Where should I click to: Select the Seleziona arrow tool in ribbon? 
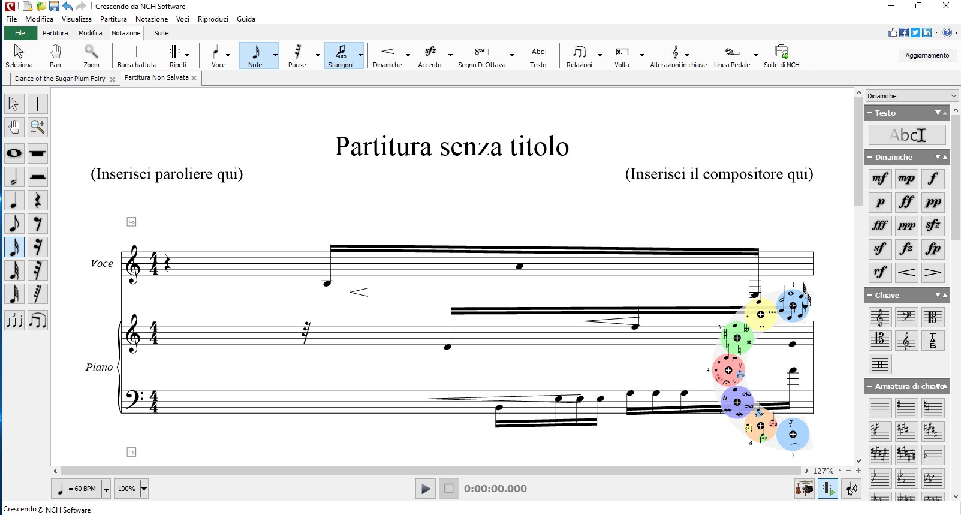pyautogui.click(x=19, y=56)
